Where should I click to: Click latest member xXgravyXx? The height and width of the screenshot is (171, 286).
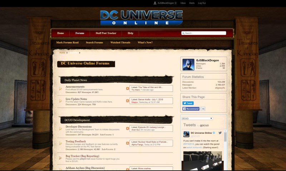point(220,88)
